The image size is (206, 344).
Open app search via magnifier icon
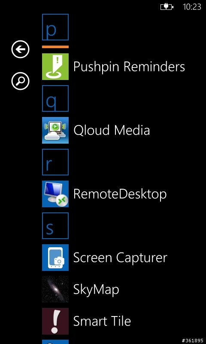click(x=20, y=81)
